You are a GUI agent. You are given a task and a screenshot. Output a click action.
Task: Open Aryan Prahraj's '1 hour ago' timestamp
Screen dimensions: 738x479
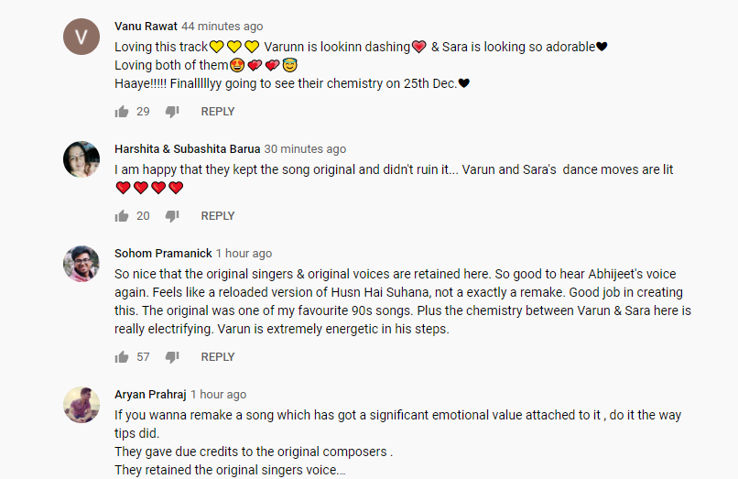click(218, 395)
